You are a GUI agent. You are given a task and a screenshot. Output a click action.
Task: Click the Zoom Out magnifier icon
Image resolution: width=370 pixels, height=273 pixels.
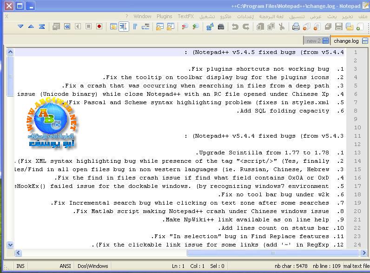(x=185, y=27)
